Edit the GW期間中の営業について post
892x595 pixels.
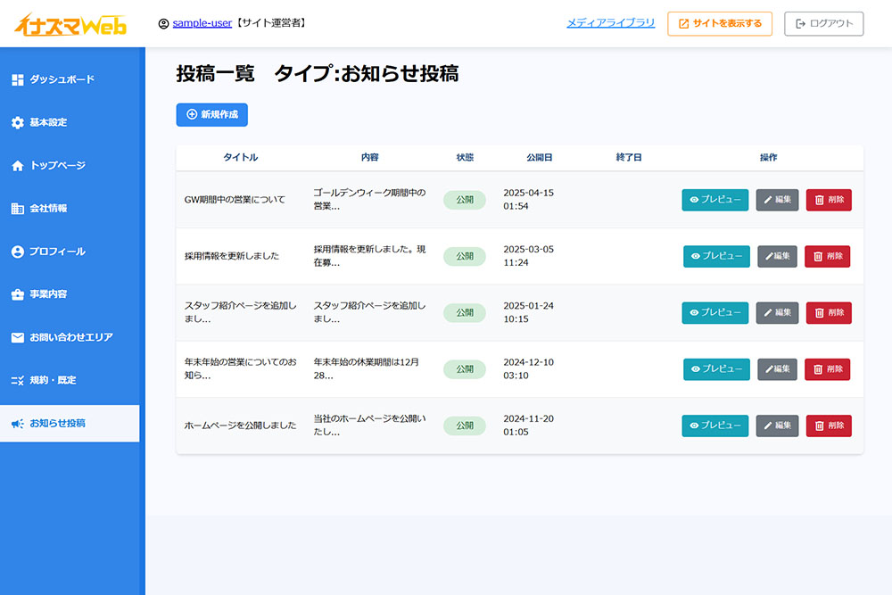click(777, 200)
